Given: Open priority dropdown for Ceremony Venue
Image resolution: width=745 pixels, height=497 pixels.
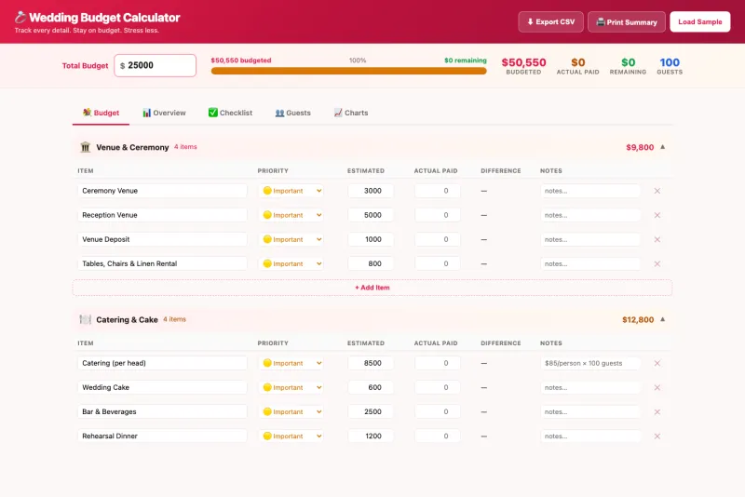Looking at the screenshot, I should [x=291, y=191].
